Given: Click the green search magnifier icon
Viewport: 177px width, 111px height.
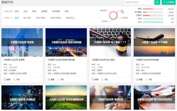Looking at the screenshot, I should point(157,2).
